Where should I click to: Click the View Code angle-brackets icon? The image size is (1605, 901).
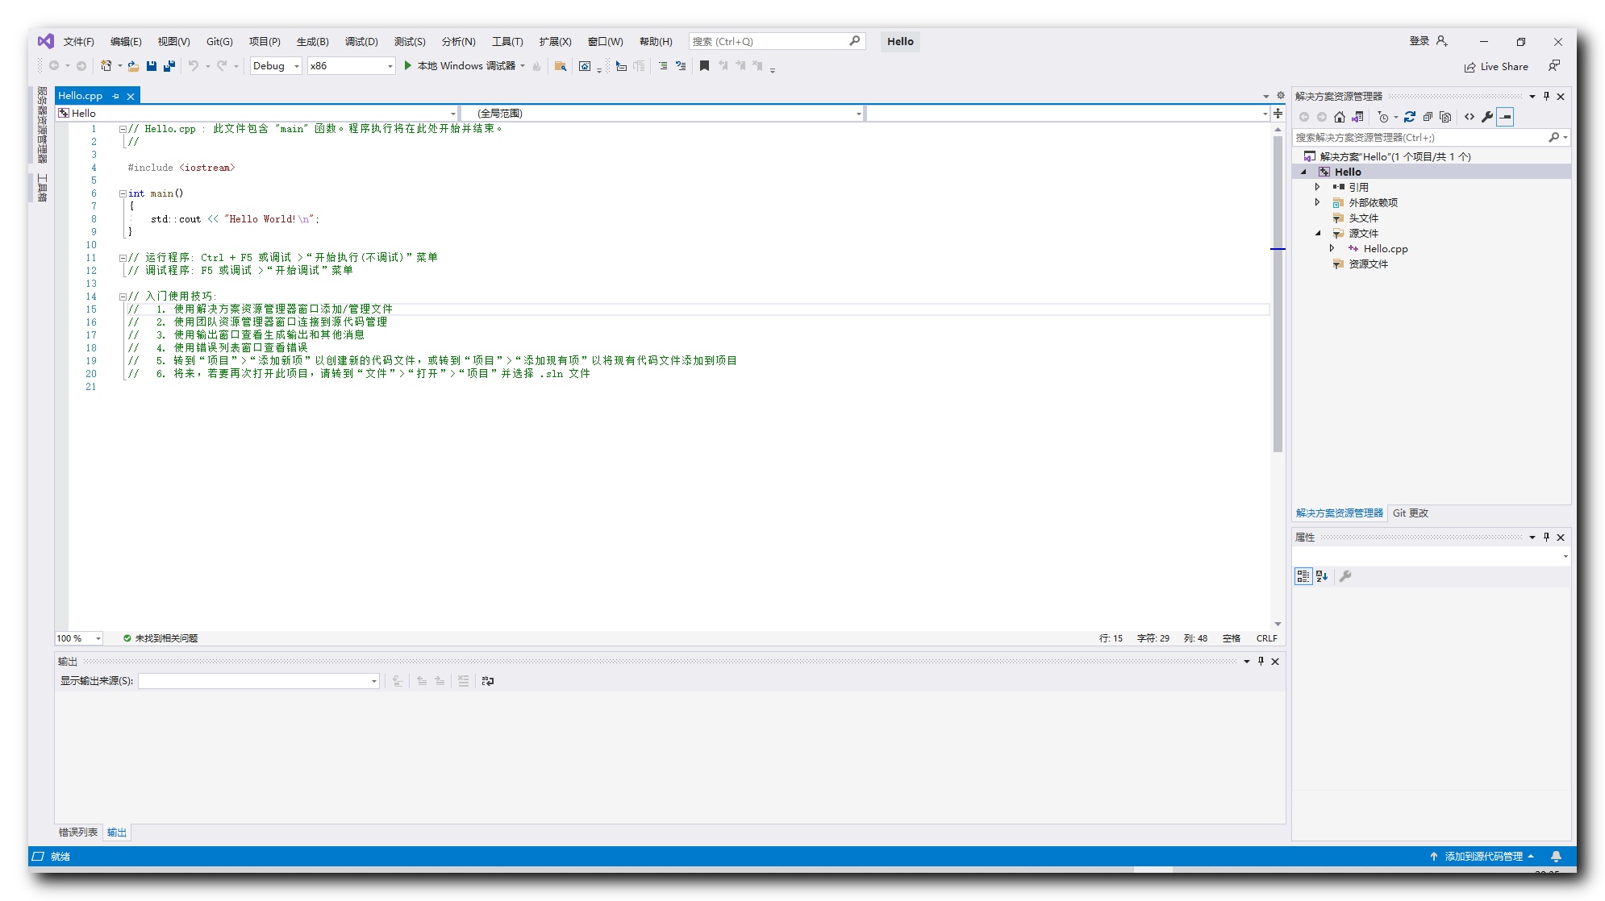point(1470,117)
